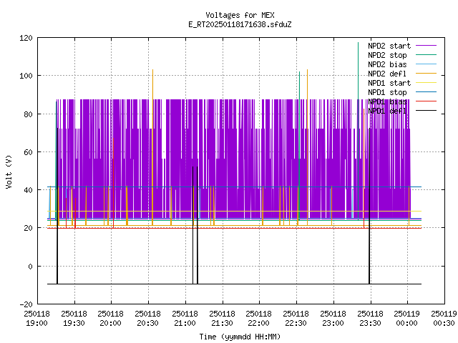Click the y-axis tick value 100
This screenshot has height=343, width=458.
(26, 76)
